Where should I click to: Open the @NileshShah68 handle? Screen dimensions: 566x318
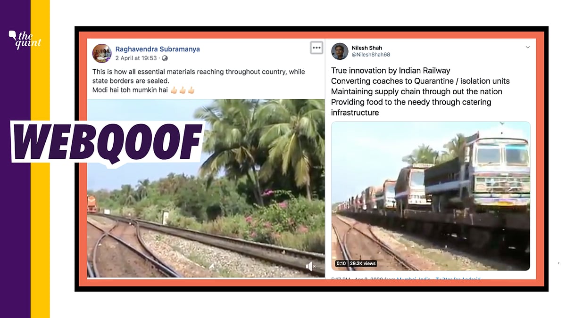click(371, 55)
